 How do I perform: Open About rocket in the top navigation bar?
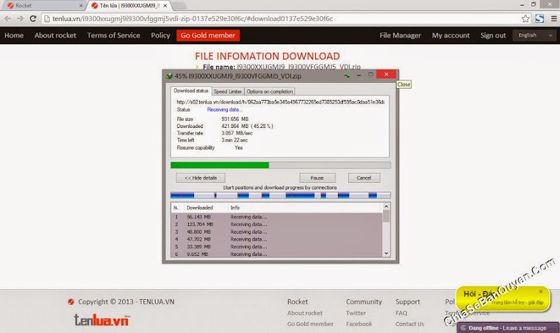pos(56,35)
